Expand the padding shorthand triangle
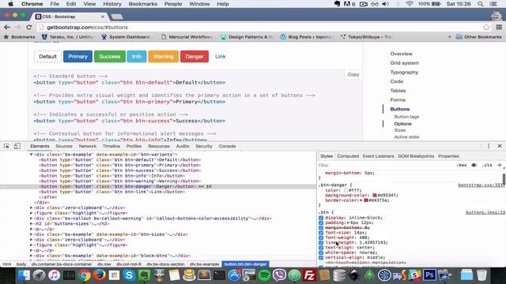The height and width of the screenshot is (284, 506). click(x=348, y=222)
